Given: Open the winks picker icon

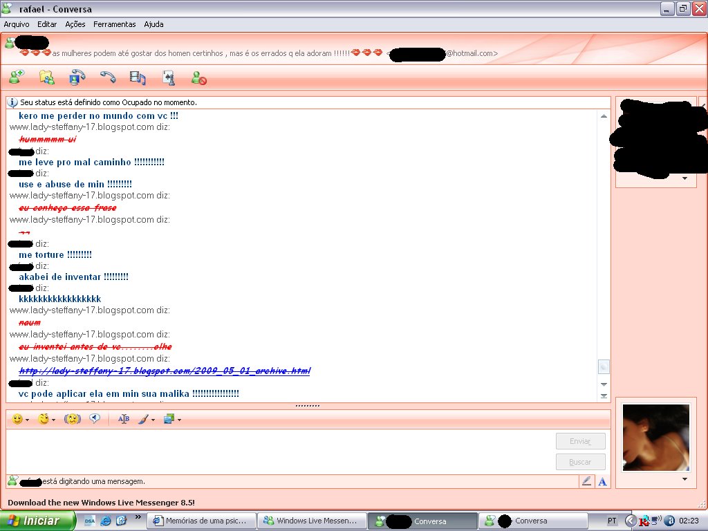Looking at the screenshot, I should click(44, 419).
